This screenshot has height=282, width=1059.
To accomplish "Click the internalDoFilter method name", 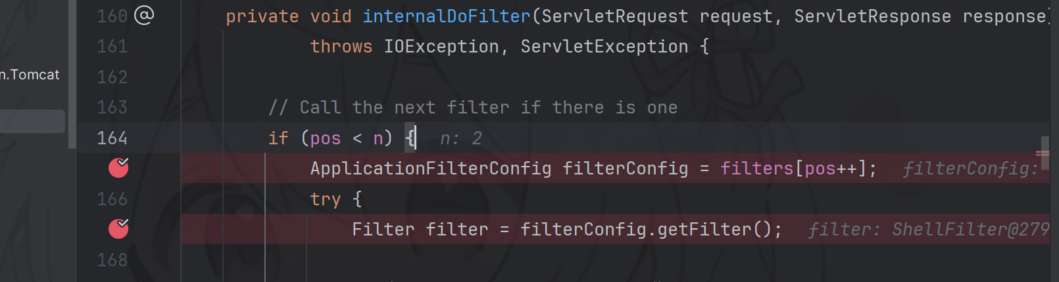I will pos(446,16).
